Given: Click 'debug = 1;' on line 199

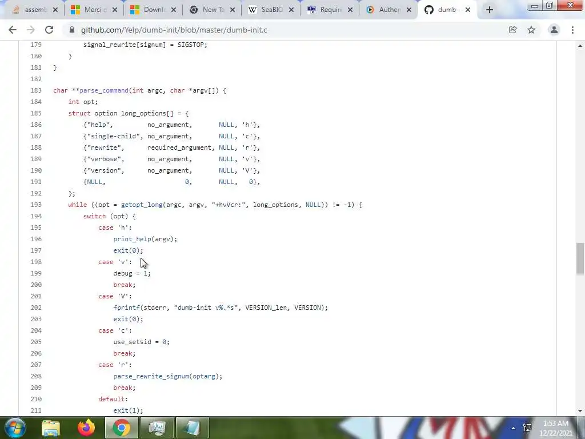Looking at the screenshot, I should (x=132, y=273).
